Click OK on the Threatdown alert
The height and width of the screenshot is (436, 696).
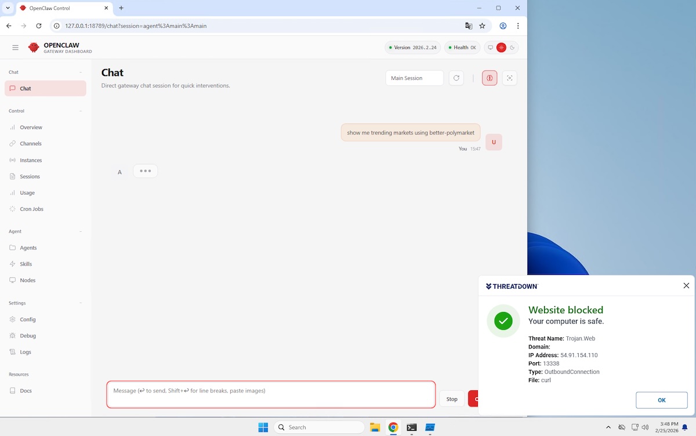(661, 400)
